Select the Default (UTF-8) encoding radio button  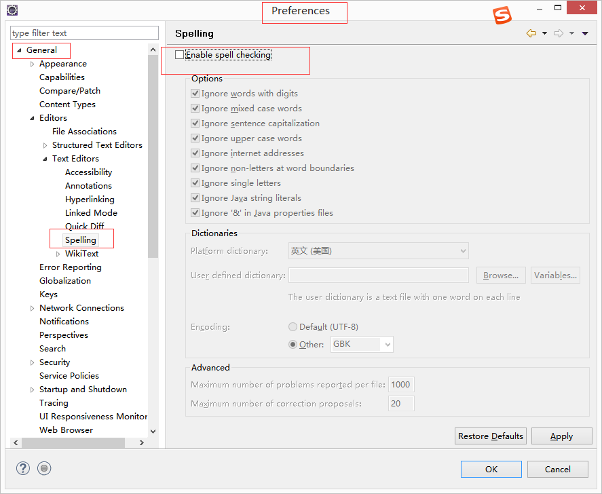(x=293, y=326)
